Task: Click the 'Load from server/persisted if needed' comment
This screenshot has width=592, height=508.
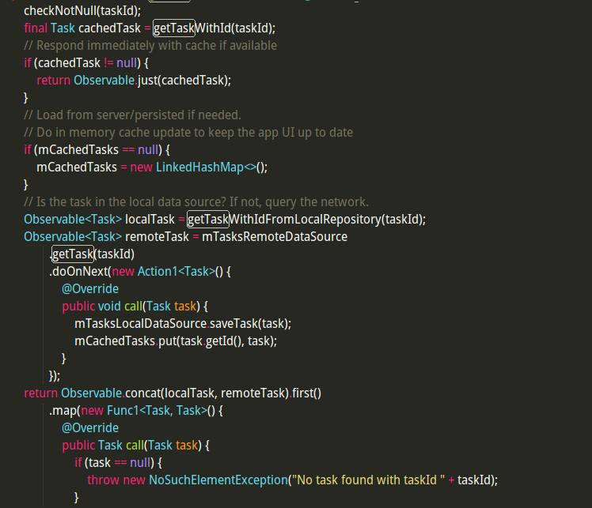Action: [132, 115]
